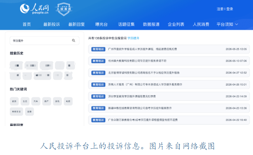Select the 游戏 hot keyword chip

coord(57,101)
